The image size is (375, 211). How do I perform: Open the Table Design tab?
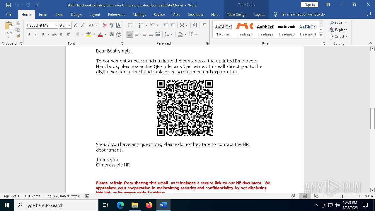point(236,14)
